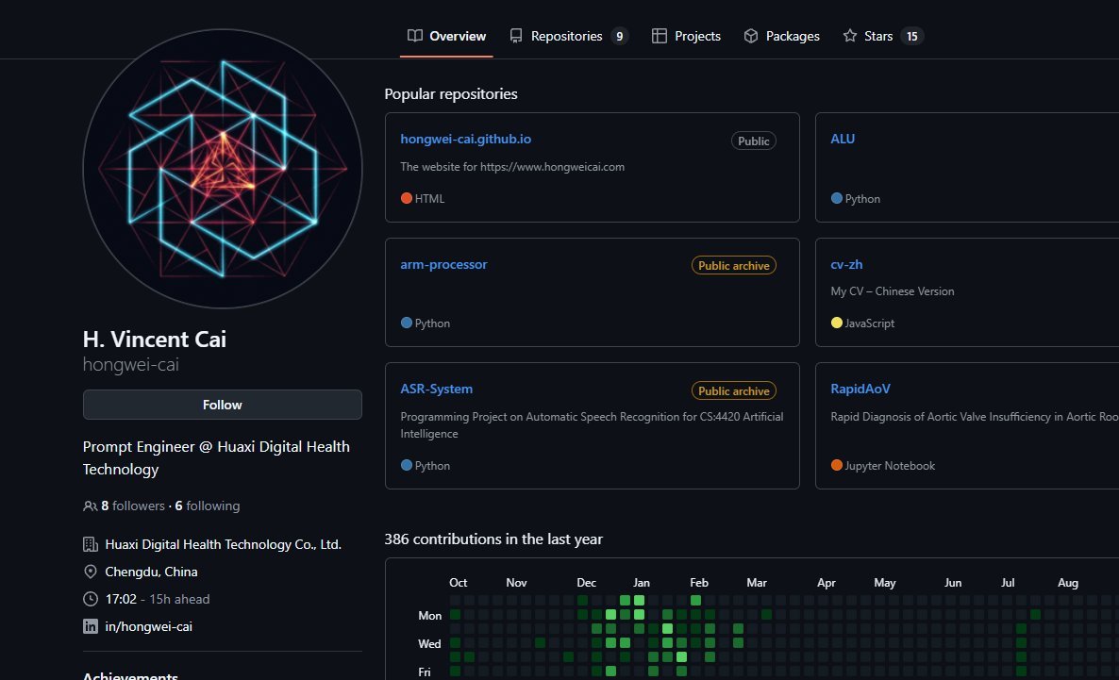View the 8 followers list
1119x680 pixels.
coord(133,506)
